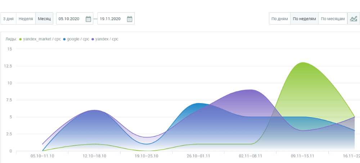Image resolution: width=360 pixels, height=163 pixels.
Task: Toggle yandex / cpc legend series
Action: point(107,39)
